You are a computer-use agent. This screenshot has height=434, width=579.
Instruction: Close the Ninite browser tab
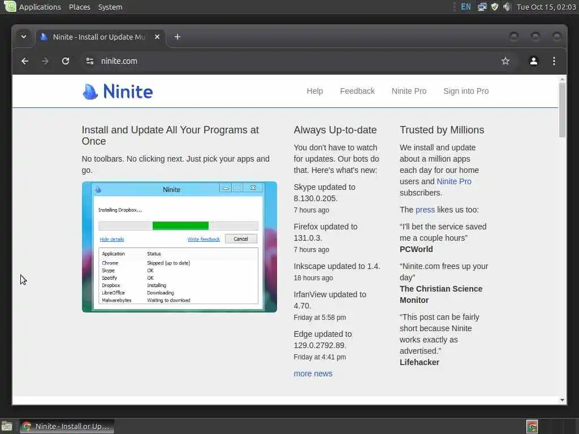(157, 37)
